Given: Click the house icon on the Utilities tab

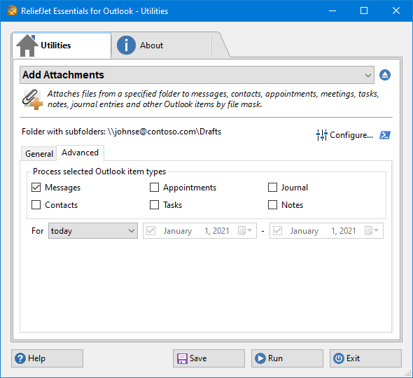Looking at the screenshot, I should click(27, 45).
